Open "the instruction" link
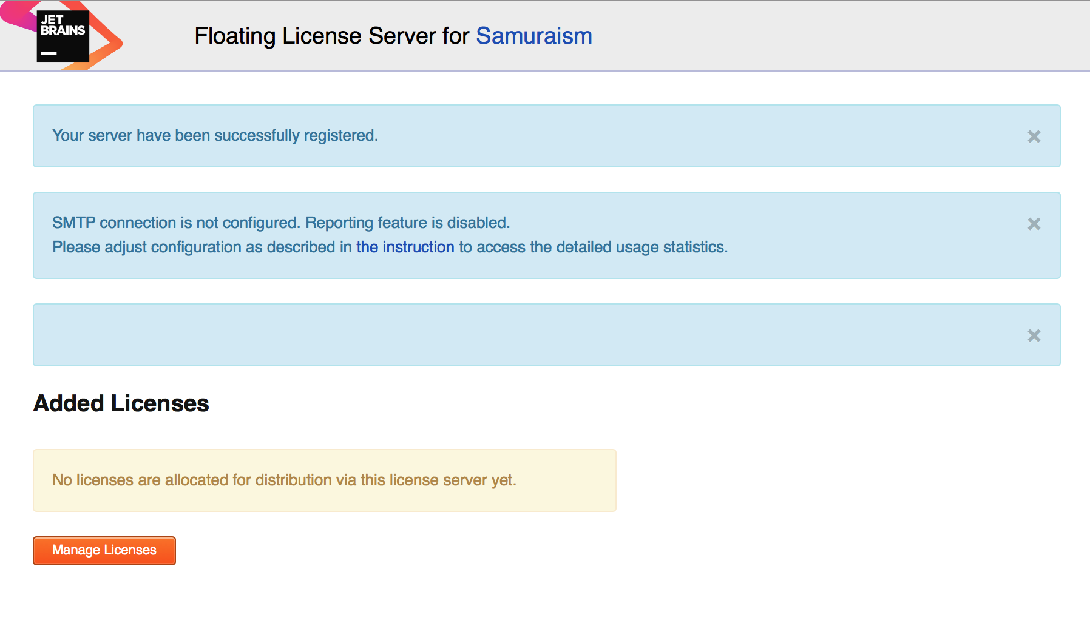Image resolution: width=1090 pixels, height=620 pixels. [405, 247]
